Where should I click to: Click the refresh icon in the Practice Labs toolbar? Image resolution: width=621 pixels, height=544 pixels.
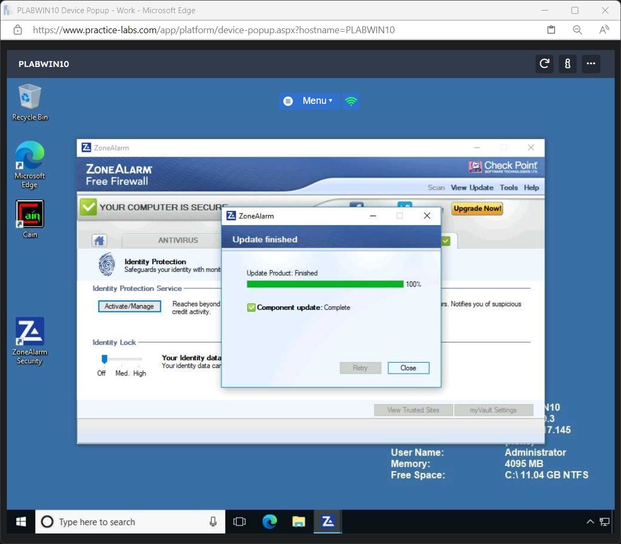tap(544, 64)
